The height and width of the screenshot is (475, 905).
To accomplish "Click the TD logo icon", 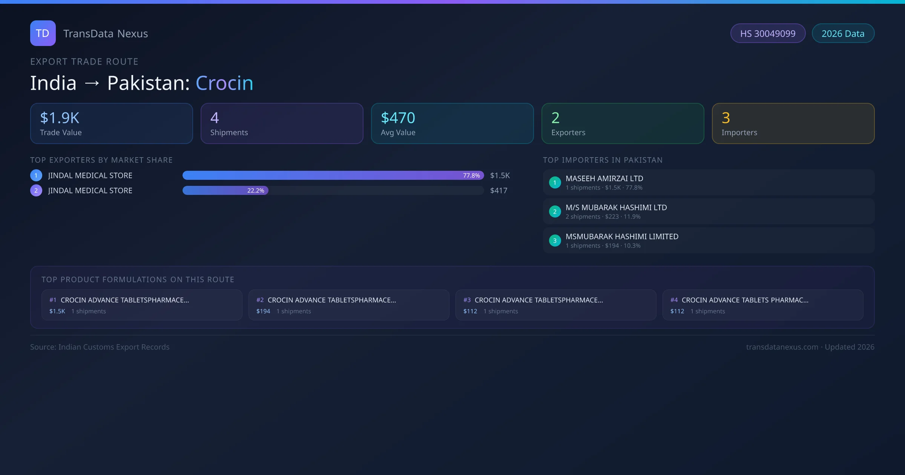I will coord(43,33).
